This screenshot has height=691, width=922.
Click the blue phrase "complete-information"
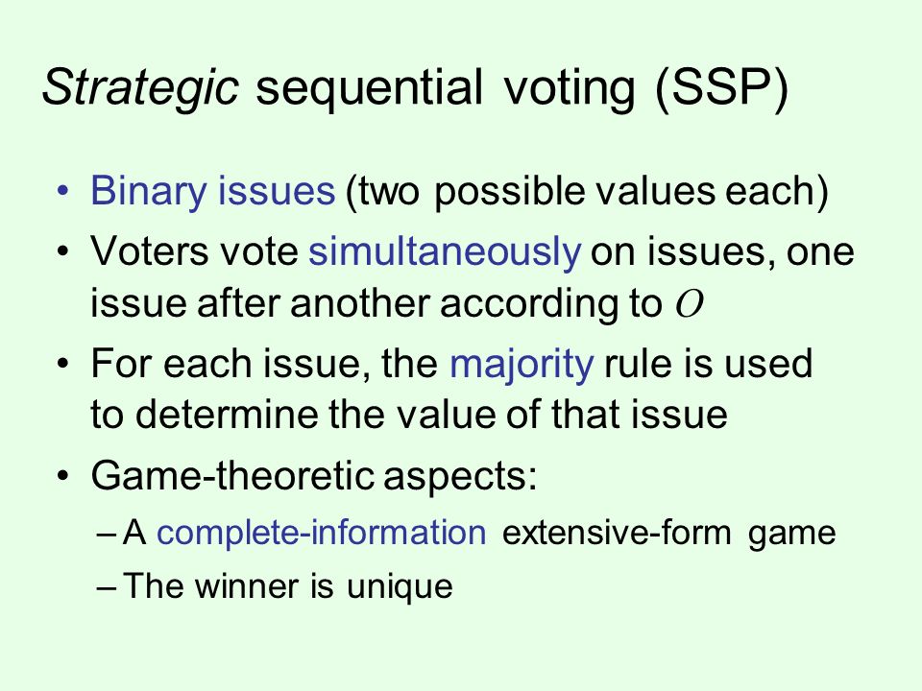321,533
